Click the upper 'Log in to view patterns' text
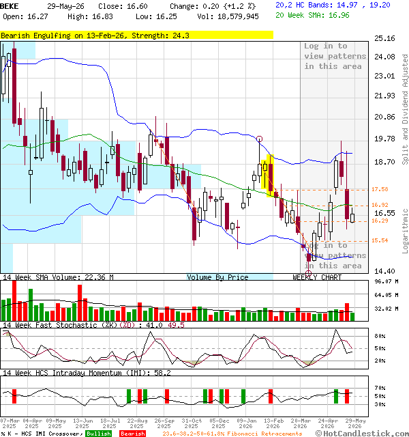The height and width of the screenshot is (437, 409). [x=335, y=56]
